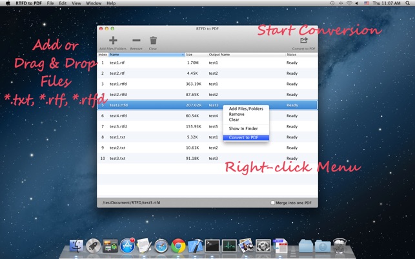Image resolution: width=415 pixels, height=259 pixels.
Task: Sort list by the Name column header
Action: (147, 55)
